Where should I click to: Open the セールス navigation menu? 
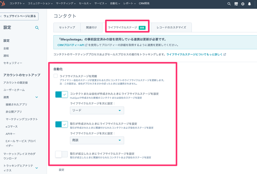point(85,3)
